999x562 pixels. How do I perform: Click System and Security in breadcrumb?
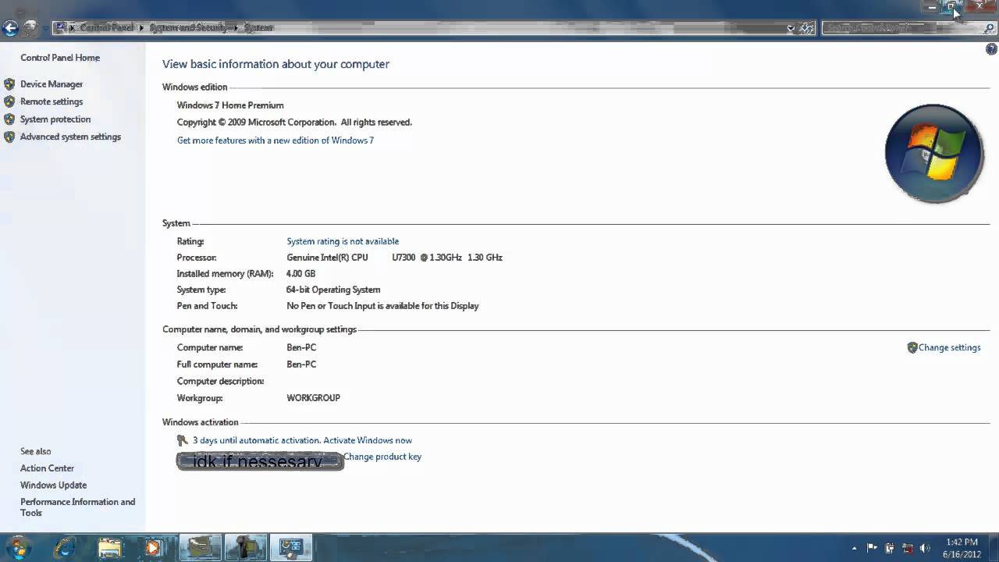[188, 28]
